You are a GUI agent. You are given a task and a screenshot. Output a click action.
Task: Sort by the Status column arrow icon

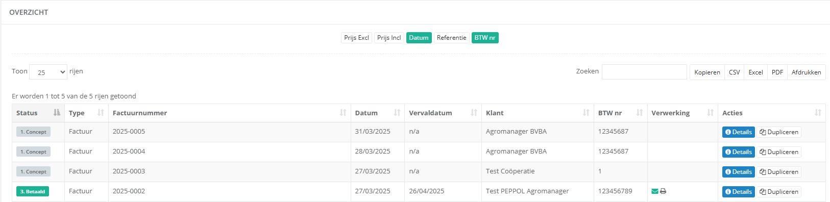click(x=57, y=113)
